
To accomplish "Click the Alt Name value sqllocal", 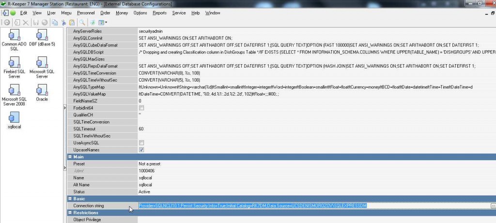I will pos(145,185).
